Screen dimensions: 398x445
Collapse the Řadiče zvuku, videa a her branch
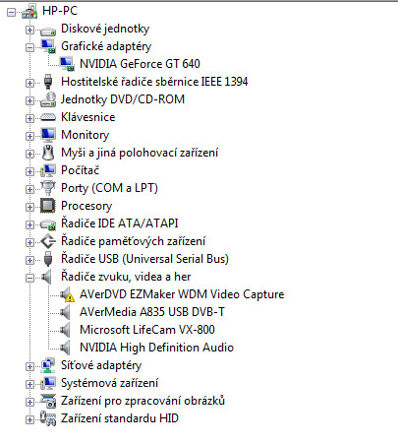(29, 279)
